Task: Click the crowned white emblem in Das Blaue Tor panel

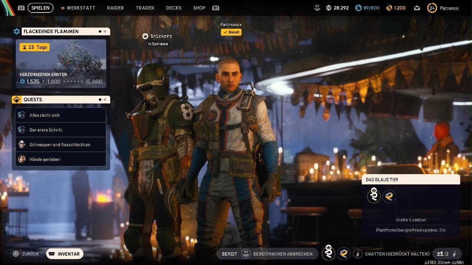Action: click(374, 196)
